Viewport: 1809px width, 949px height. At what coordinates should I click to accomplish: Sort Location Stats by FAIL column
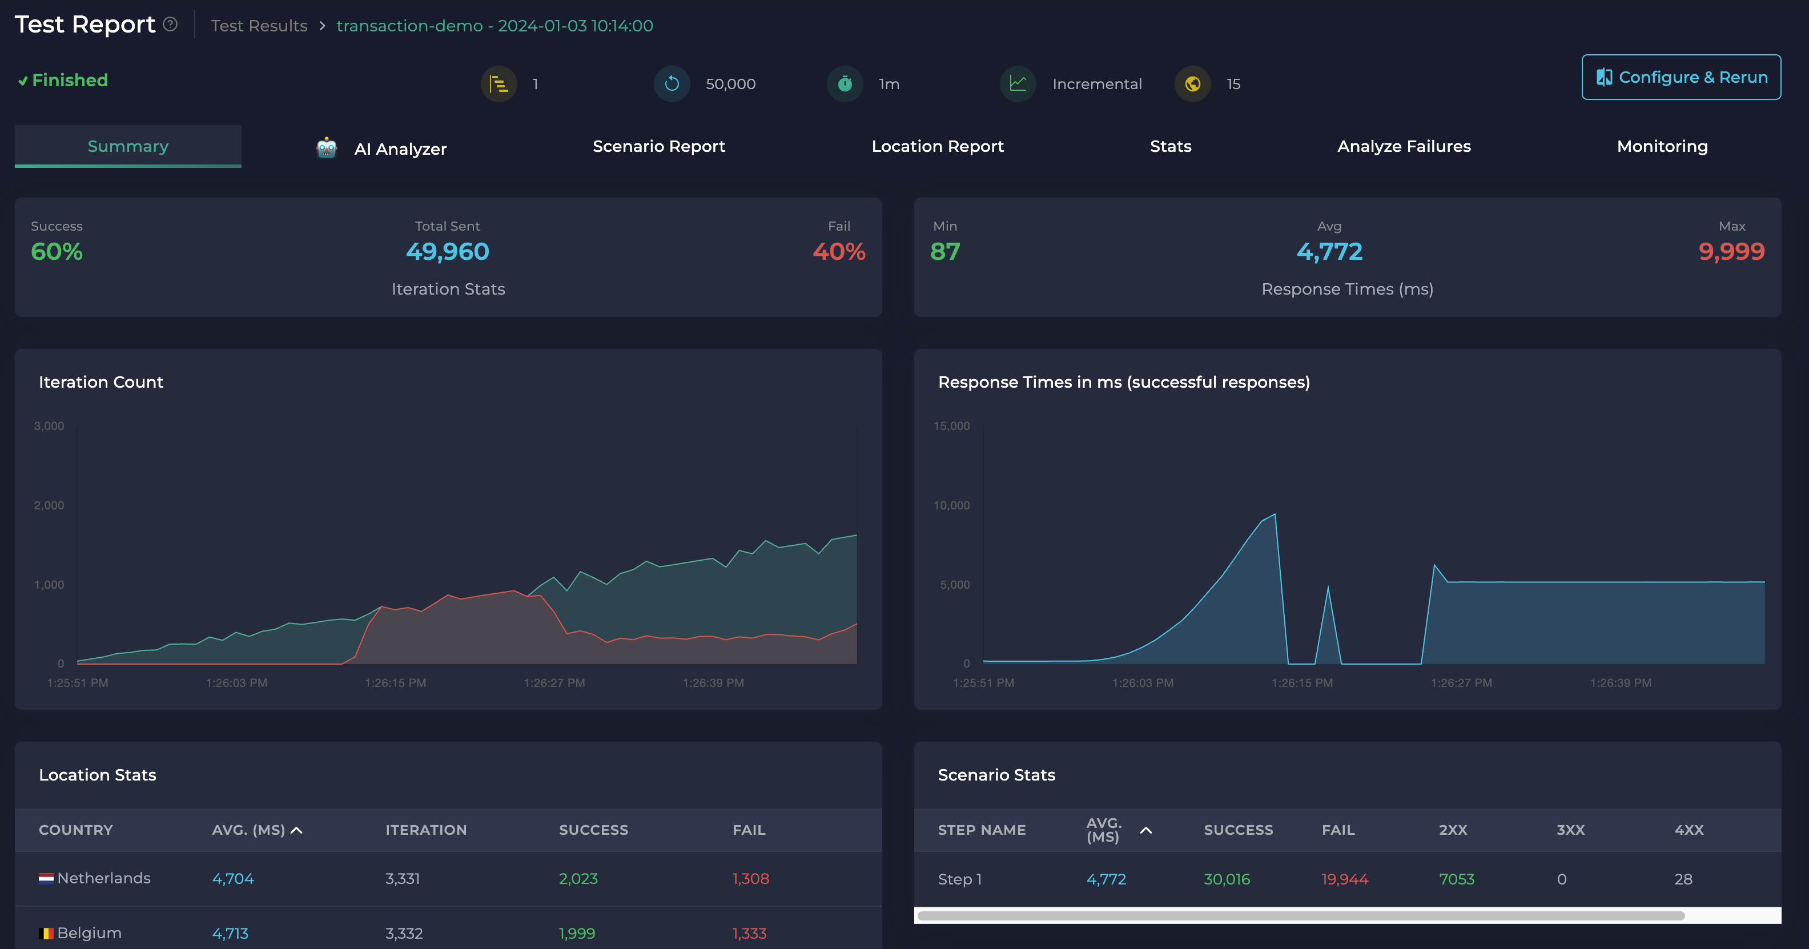pos(749,830)
